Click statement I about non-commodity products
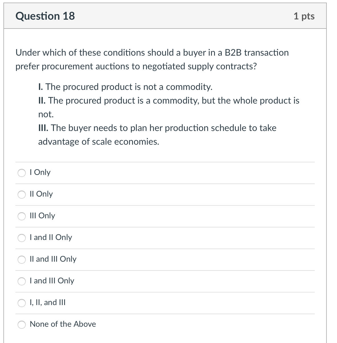The height and width of the screenshot is (343, 337). pyautogui.click(x=125, y=87)
